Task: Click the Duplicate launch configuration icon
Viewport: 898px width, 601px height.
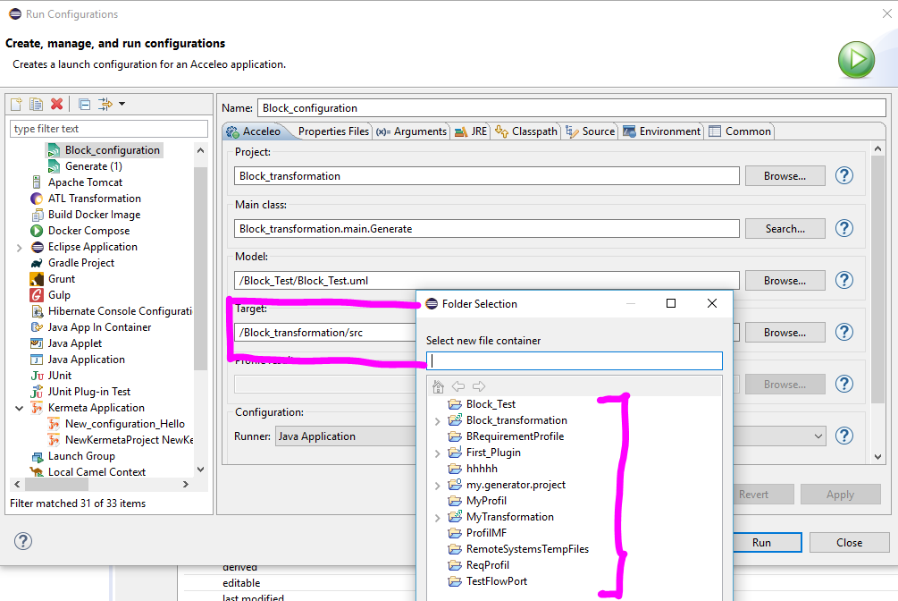Action: 36,104
